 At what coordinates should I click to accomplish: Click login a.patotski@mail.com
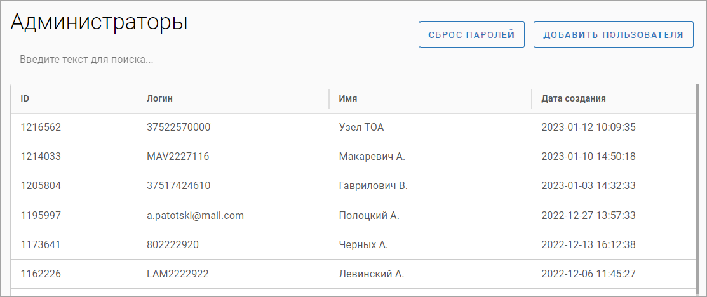click(196, 216)
